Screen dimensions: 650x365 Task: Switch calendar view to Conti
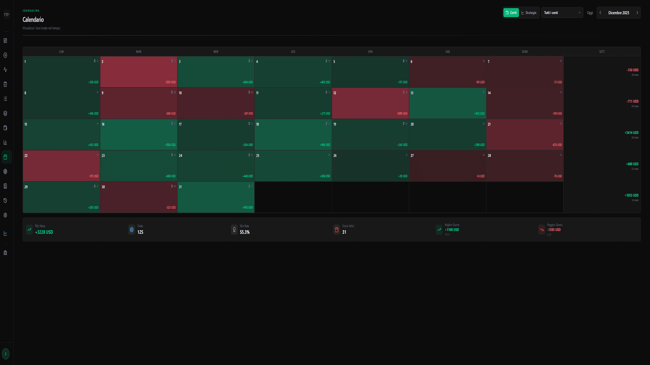point(511,13)
